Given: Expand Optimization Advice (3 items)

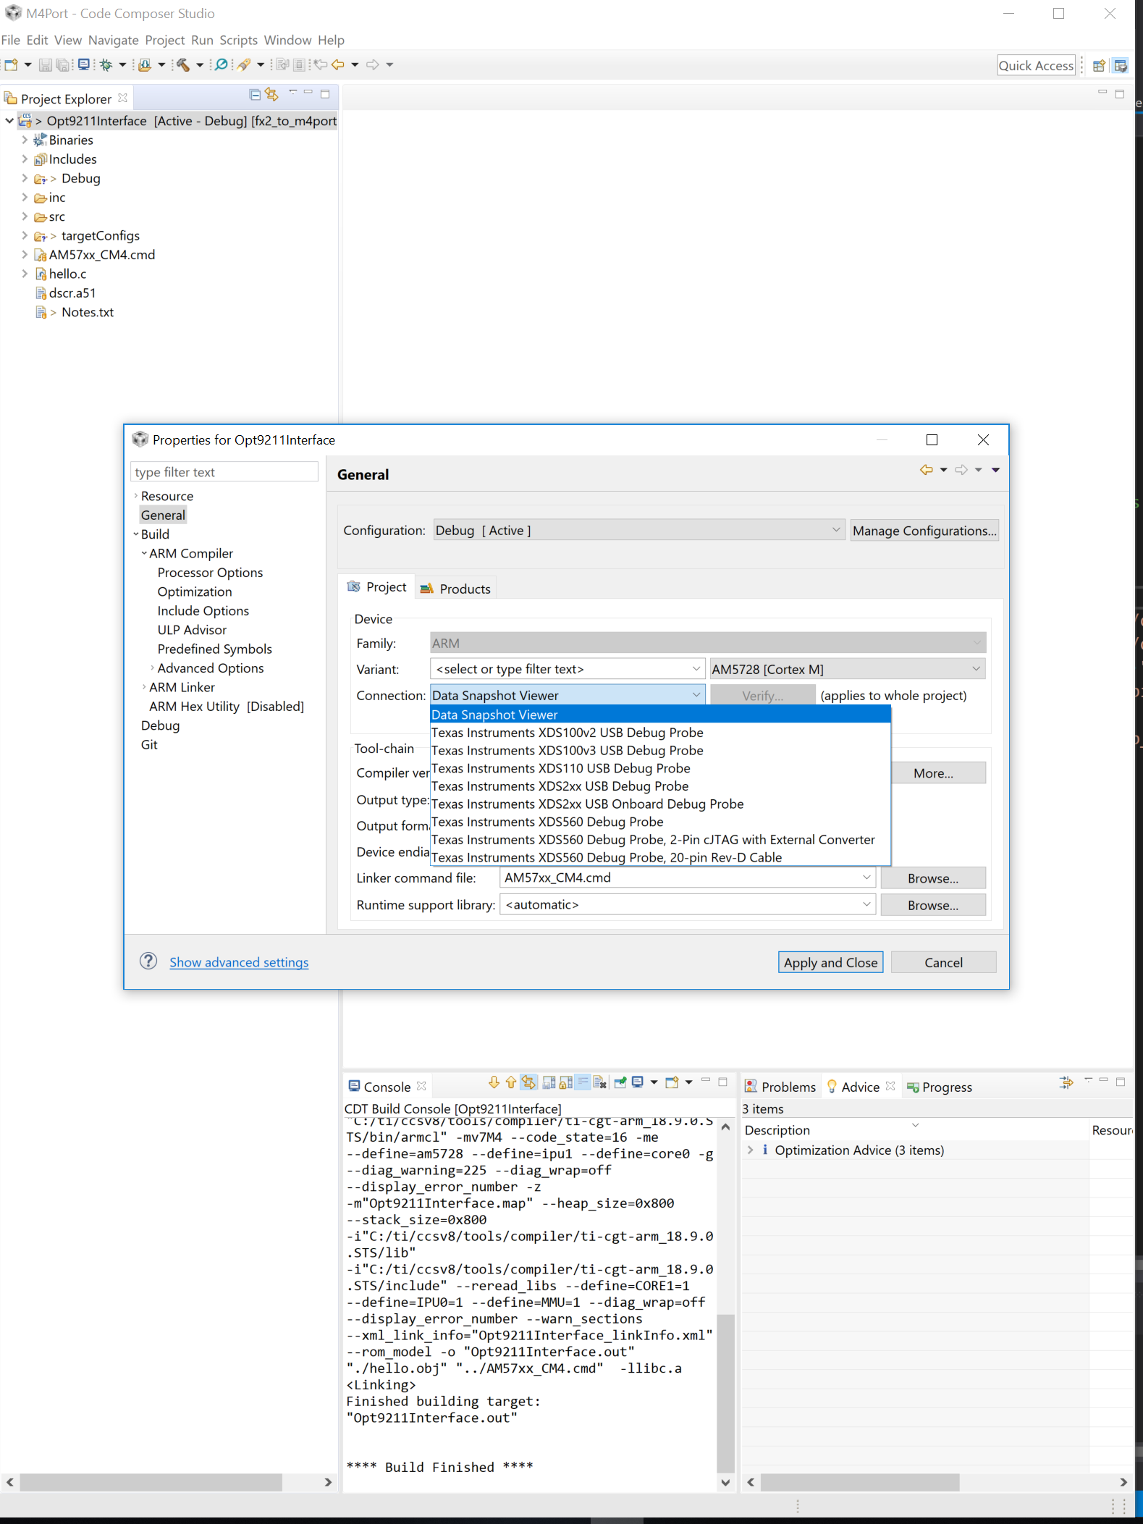Looking at the screenshot, I should pyautogui.click(x=750, y=1150).
